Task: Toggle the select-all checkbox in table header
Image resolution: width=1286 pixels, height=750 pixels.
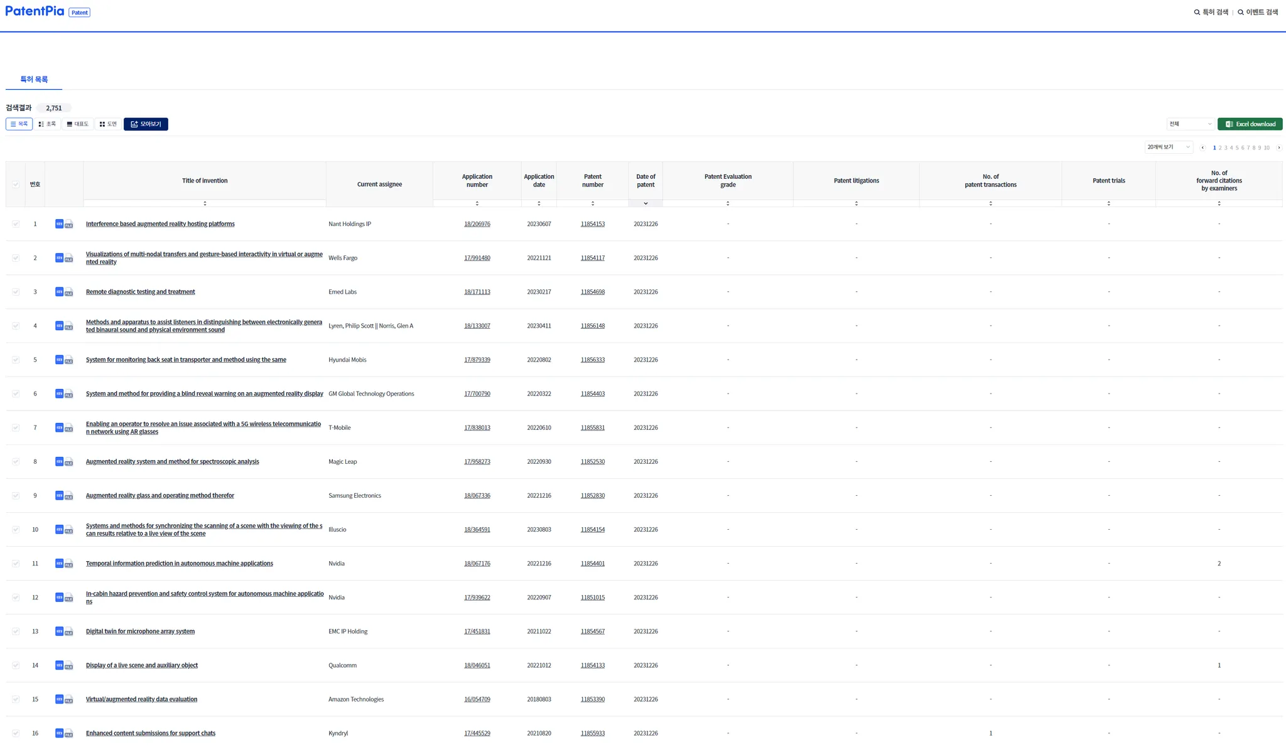Action: pyautogui.click(x=16, y=185)
